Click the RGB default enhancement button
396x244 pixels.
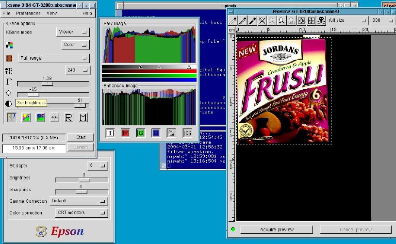[13, 117]
